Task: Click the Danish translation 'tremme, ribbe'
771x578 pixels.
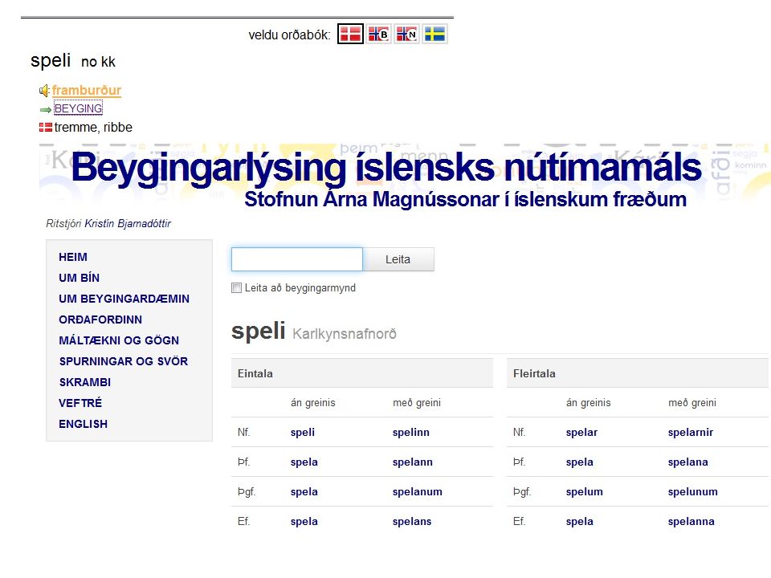Action: (93, 128)
